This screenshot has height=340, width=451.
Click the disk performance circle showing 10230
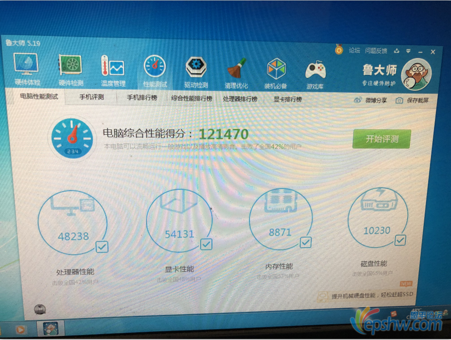[377, 217]
